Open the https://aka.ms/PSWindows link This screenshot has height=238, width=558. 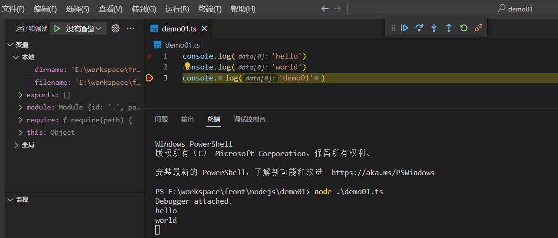[383, 173]
